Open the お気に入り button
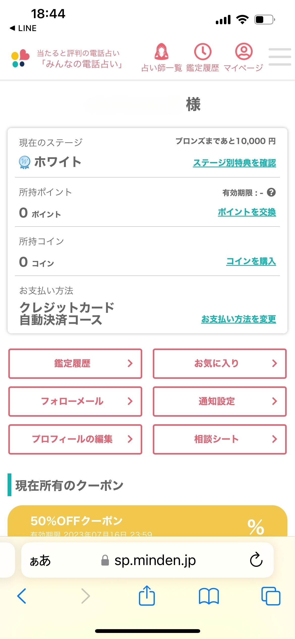295x639 pixels. 220,364
